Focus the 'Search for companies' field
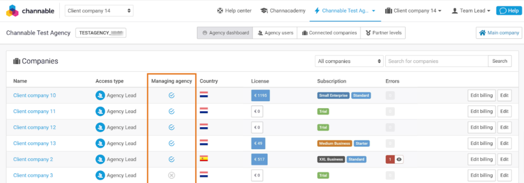This screenshot has width=524, height=183. [x=437, y=61]
